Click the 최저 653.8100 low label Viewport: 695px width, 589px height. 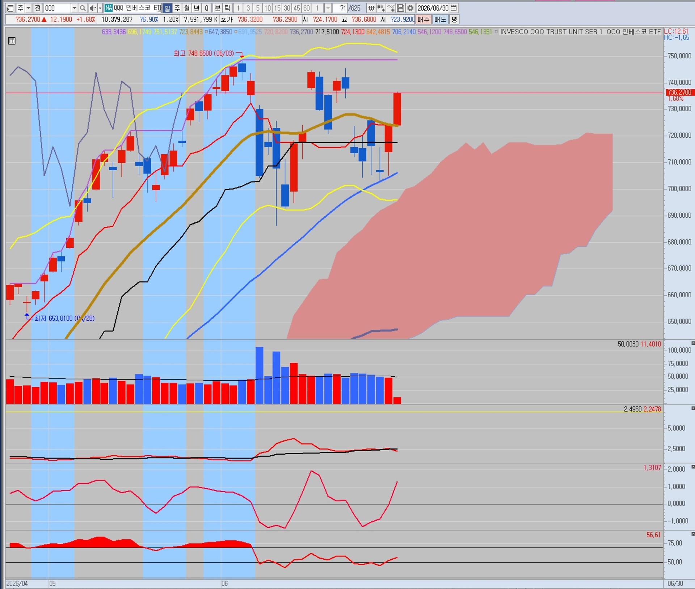64,318
